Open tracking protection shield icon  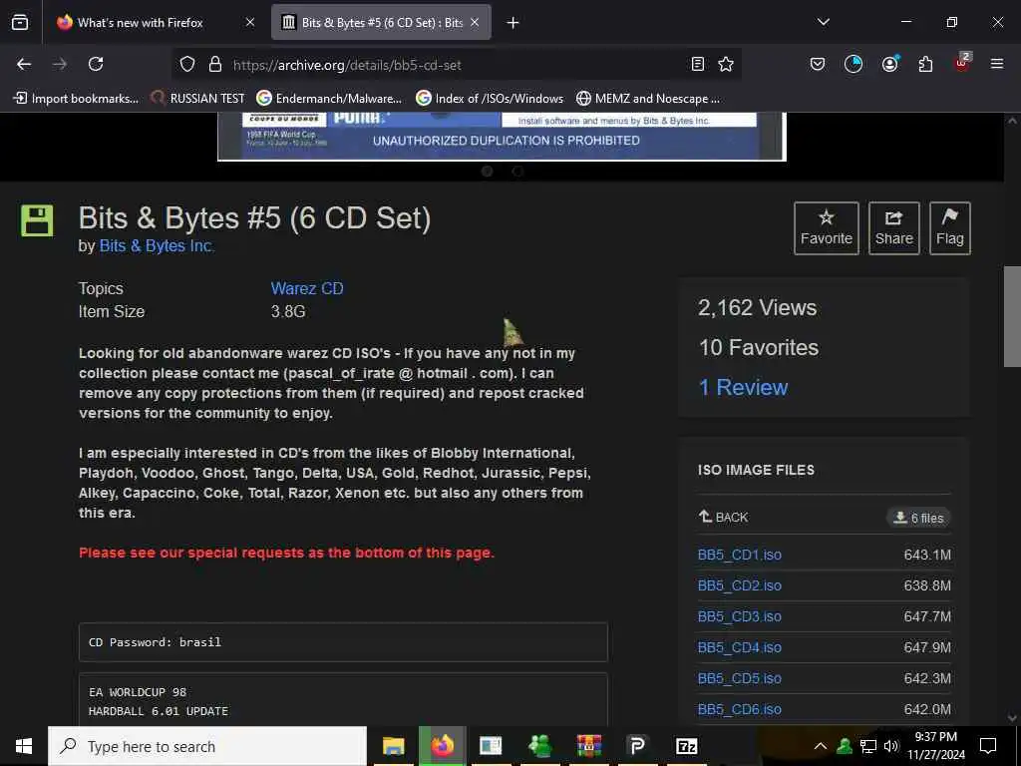187,64
